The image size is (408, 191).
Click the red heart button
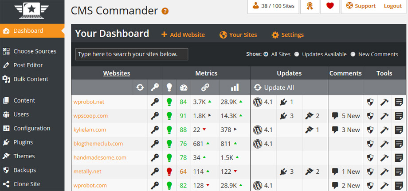coord(330,6)
